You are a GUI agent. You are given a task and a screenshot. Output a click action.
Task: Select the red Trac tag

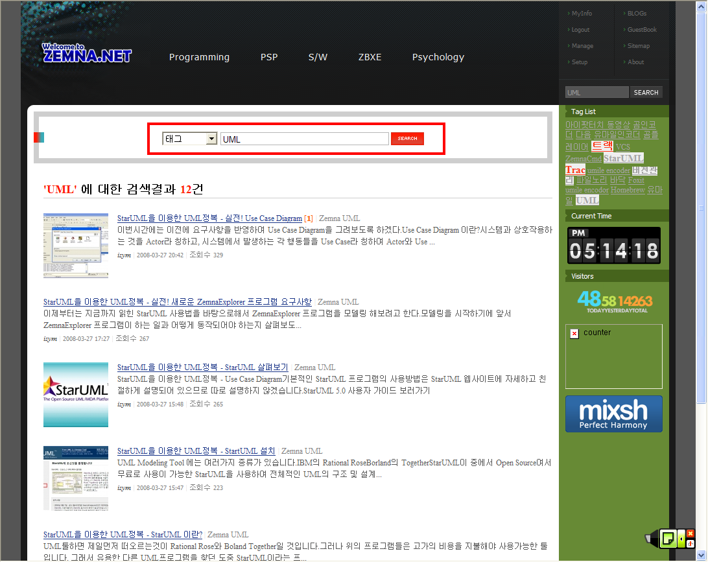click(575, 170)
